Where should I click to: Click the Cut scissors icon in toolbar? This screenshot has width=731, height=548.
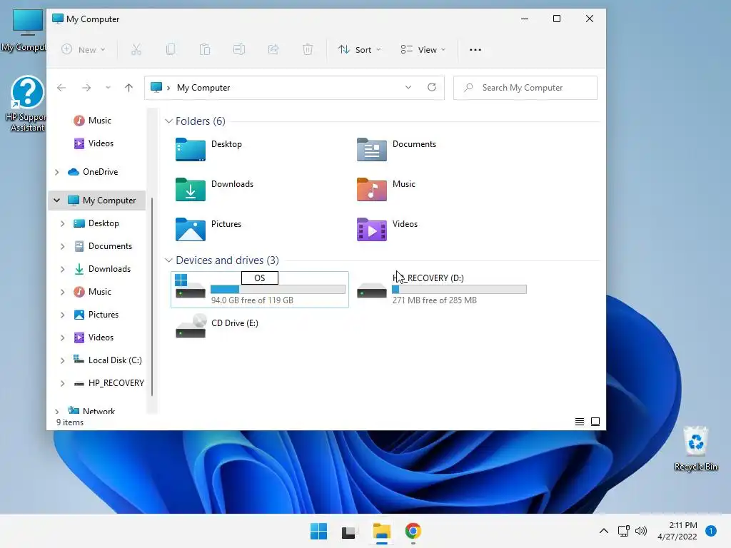click(136, 49)
